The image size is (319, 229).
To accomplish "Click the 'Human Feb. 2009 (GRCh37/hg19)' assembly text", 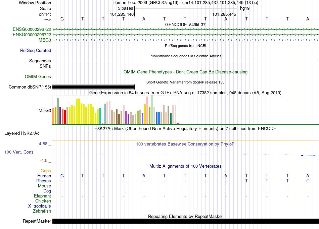I will (x=145, y=3).
